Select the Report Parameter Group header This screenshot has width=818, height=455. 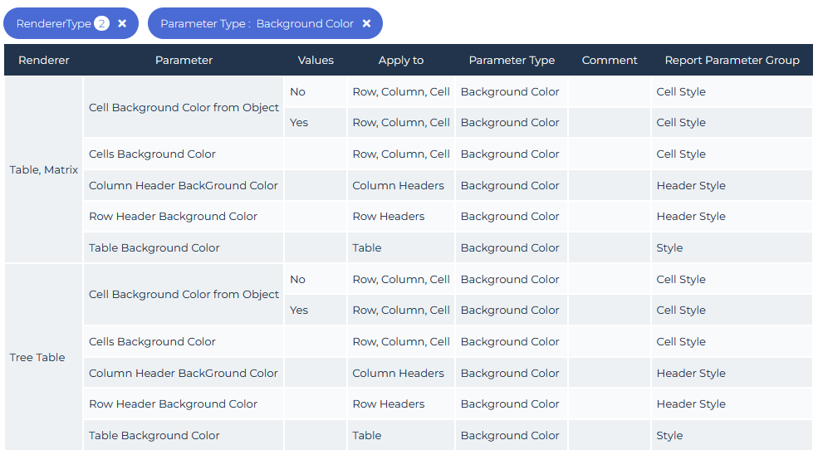[732, 60]
